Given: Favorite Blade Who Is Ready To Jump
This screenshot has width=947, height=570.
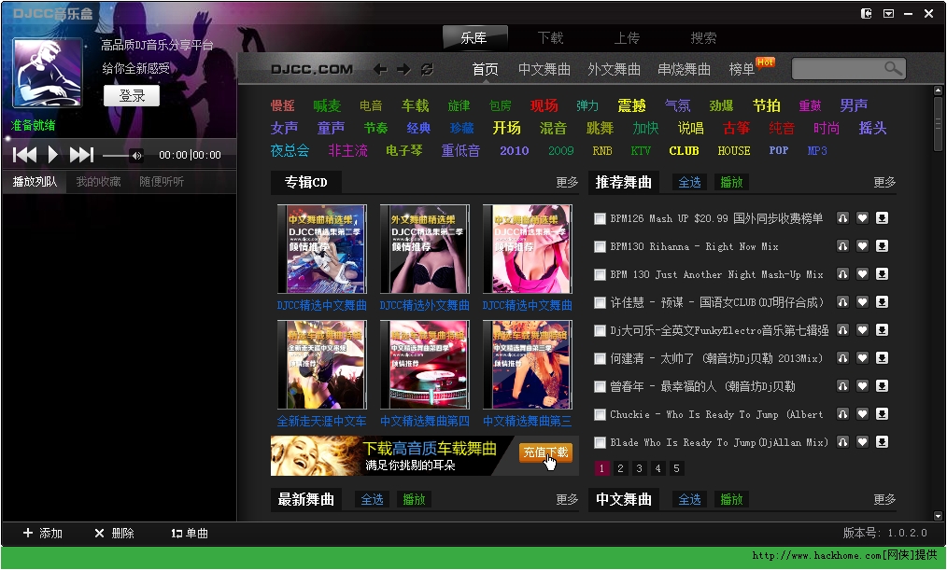Looking at the screenshot, I should coord(862,442).
